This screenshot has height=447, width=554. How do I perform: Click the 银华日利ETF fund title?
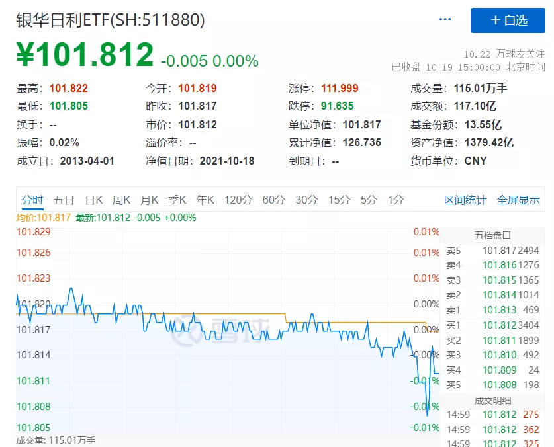click(110, 20)
